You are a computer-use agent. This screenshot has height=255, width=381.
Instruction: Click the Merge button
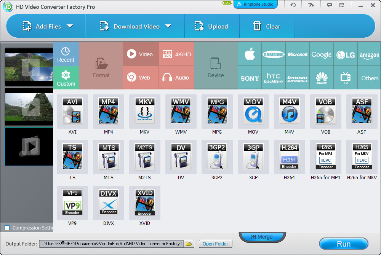(262, 237)
